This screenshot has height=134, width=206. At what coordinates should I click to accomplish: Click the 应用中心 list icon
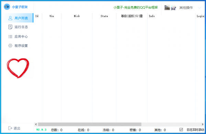pyautogui.click(x=10, y=36)
